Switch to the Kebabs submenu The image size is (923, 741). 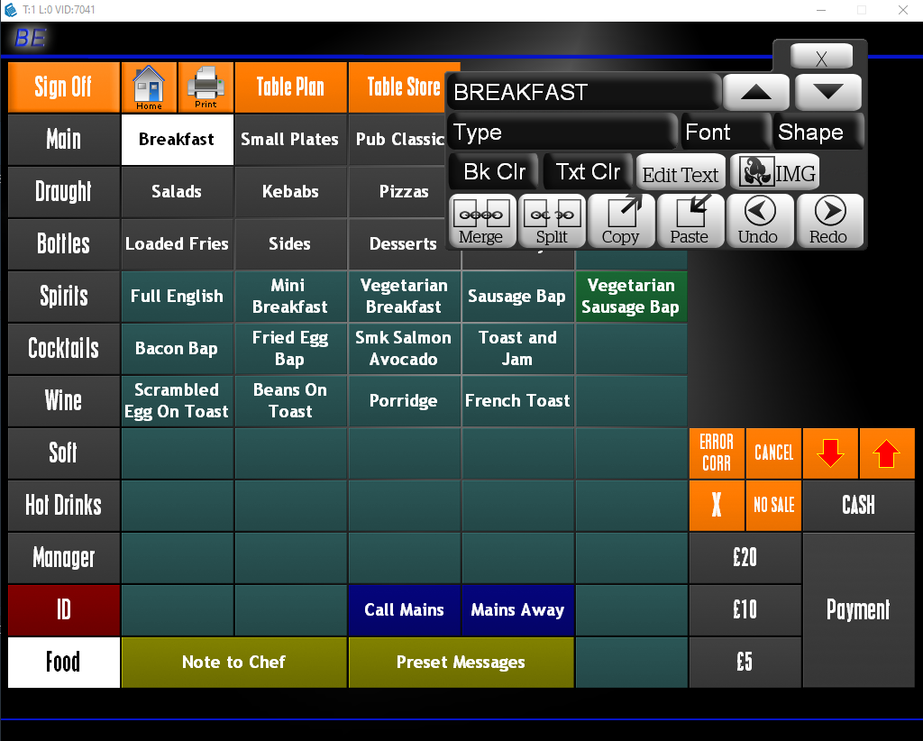pos(290,192)
